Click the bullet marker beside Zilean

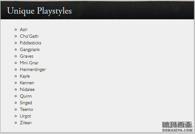(16, 123)
